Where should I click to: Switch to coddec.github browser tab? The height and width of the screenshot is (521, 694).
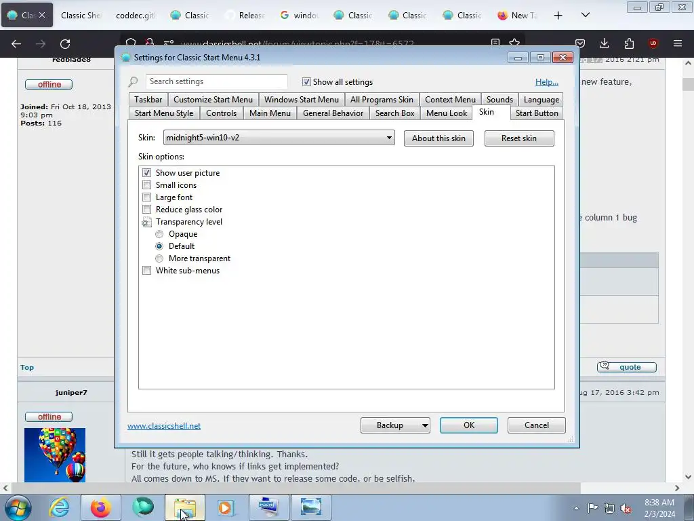[136, 16]
